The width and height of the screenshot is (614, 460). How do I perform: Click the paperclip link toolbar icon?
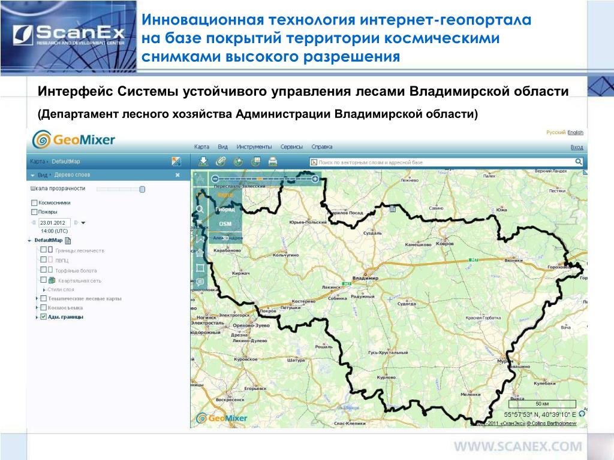221,161
